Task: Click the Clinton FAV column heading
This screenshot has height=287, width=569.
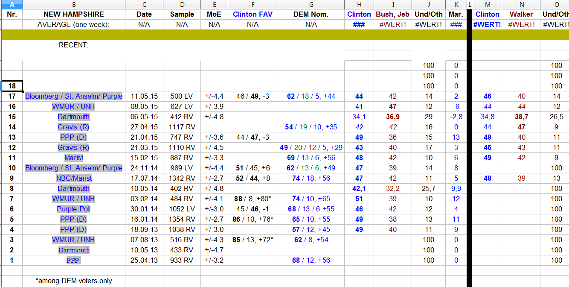Action: pyautogui.click(x=253, y=14)
